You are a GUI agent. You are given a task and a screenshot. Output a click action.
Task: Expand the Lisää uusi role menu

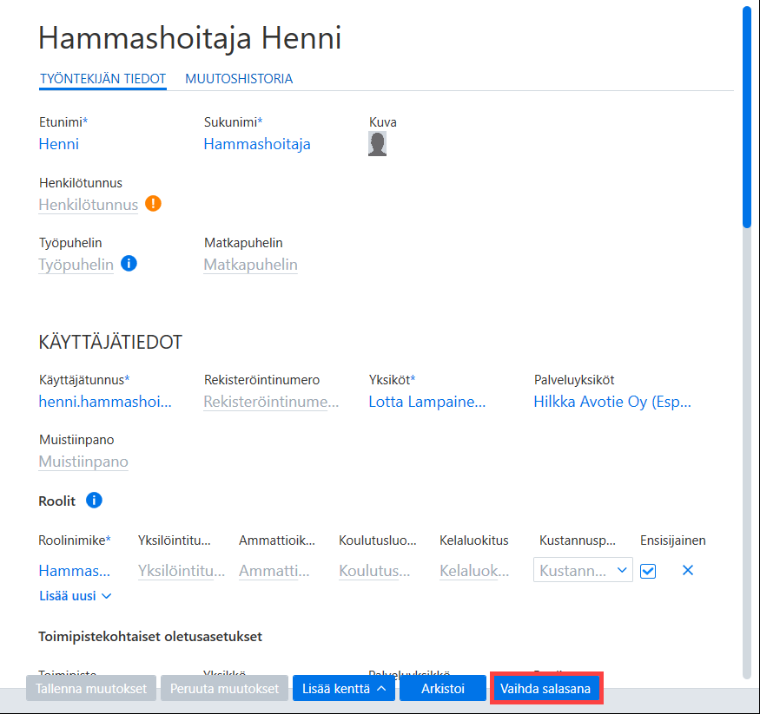[75, 596]
